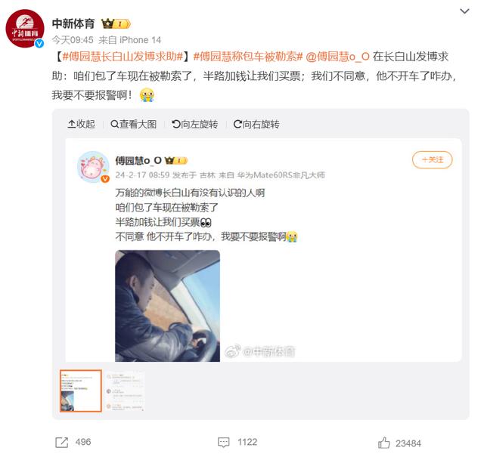The height and width of the screenshot is (457, 484).
Task: Open comments via the comment bubble icon
Action: click(x=224, y=442)
